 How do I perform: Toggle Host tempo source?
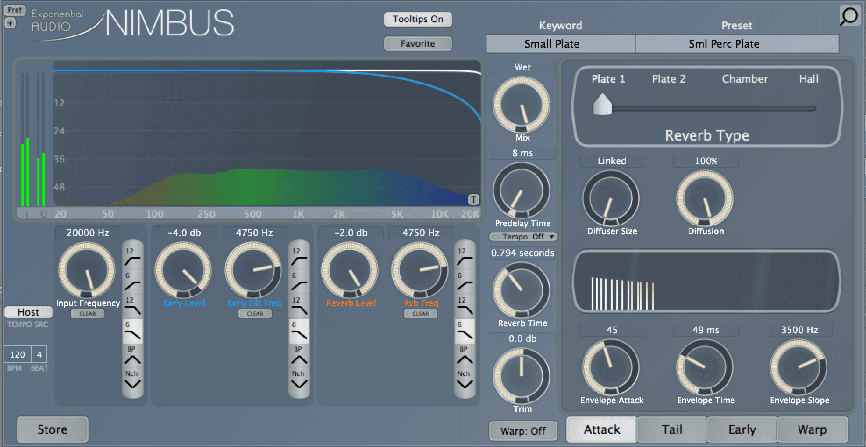(28, 312)
